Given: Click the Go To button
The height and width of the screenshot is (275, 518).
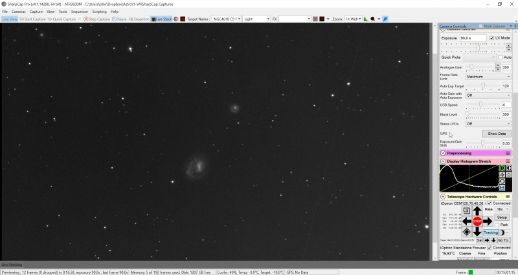Looking at the screenshot, I should (504, 240).
